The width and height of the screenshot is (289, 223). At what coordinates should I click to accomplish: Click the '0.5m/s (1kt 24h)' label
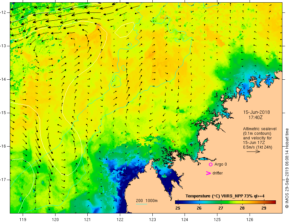257,147
